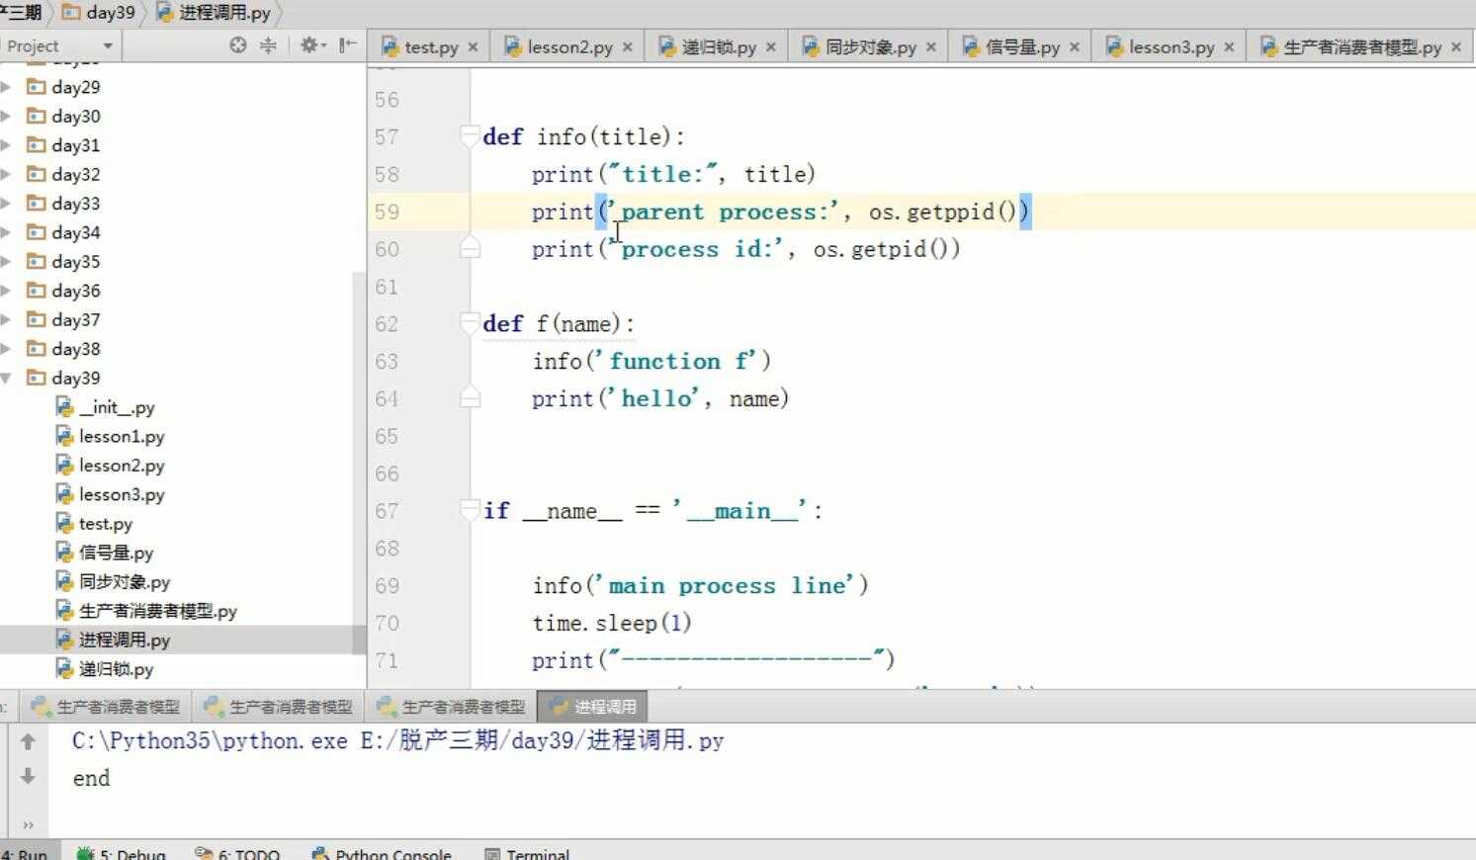Screen dimensions: 1476x860
Task: Close the 信号量.py tab
Action: click(x=1074, y=46)
